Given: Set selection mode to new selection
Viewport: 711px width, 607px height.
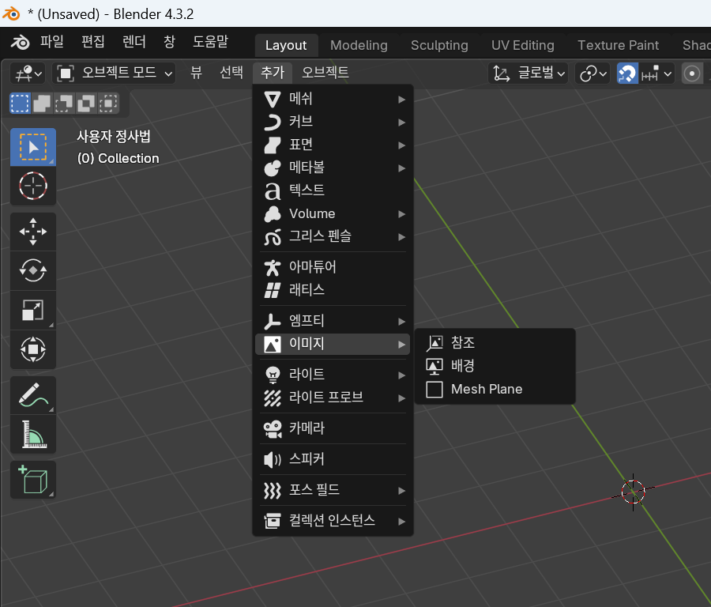Looking at the screenshot, I should point(20,103).
